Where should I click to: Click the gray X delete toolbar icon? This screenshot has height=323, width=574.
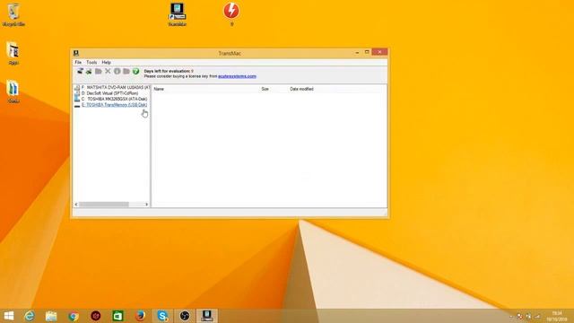[108, 71]
